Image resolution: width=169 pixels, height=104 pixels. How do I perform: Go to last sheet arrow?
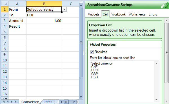coord(16,102)
